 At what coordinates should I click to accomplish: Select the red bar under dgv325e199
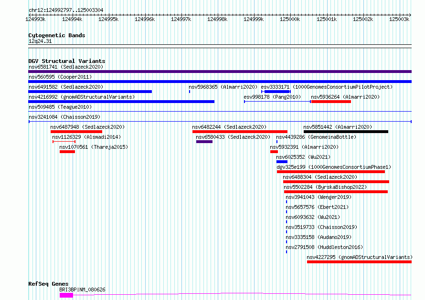[x=331, y=172]
